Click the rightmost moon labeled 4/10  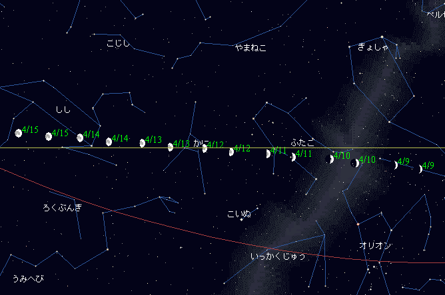coord(355,163)
